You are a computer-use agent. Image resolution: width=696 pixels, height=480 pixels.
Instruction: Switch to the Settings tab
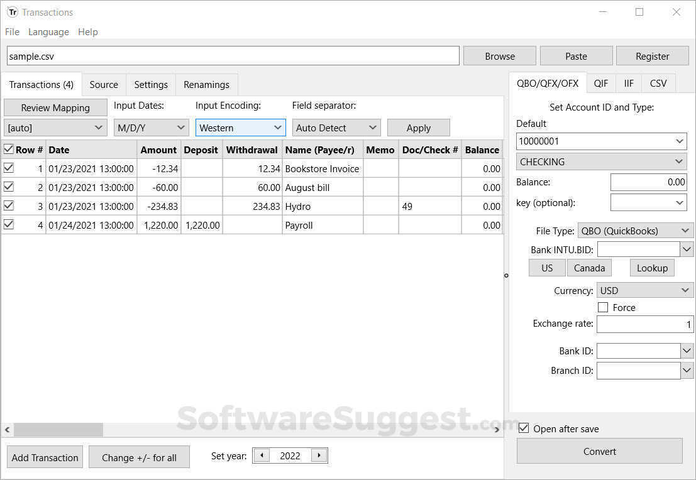tap(150, 84)
